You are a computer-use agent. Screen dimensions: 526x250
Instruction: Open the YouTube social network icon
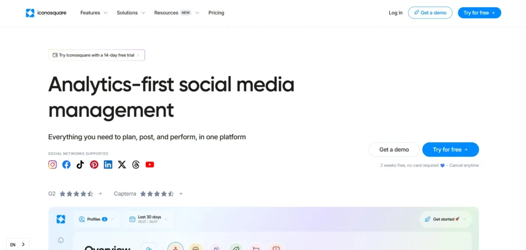coord(149,165)
